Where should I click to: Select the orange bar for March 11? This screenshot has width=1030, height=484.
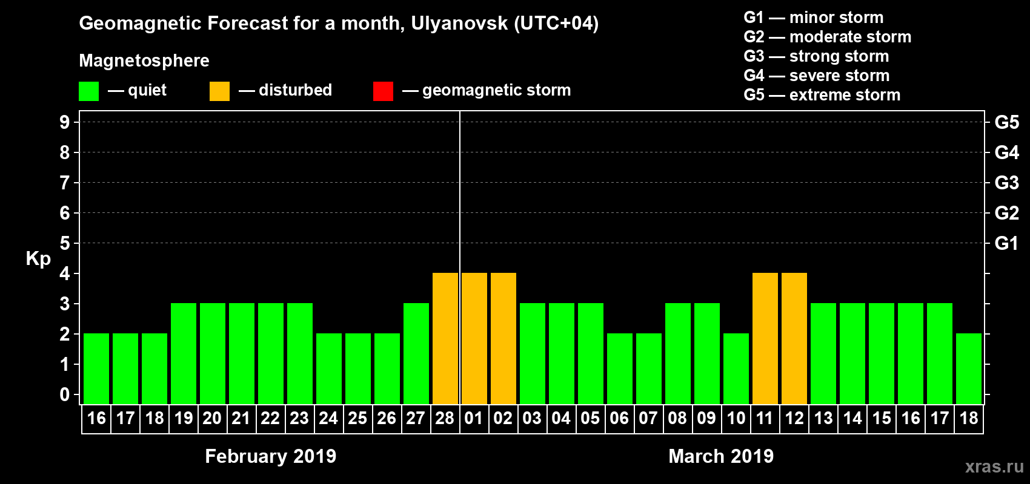[x=765, y=338]
